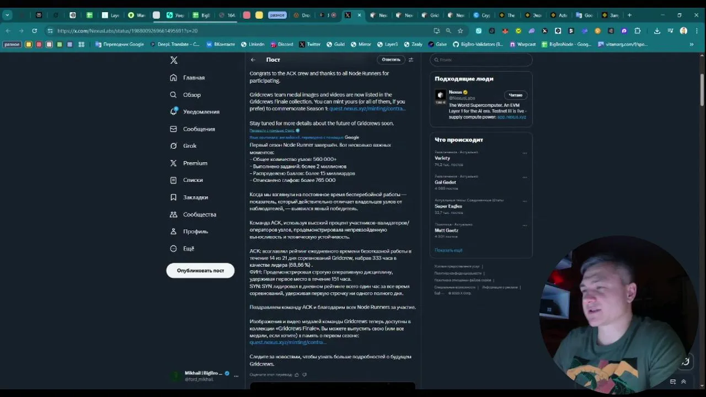
Task: Open Сообщества communities
Action: [x=193, y=214]
